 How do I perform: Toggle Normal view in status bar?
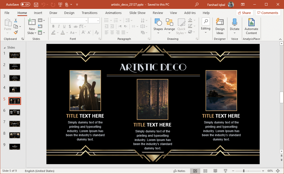(195, 171)
